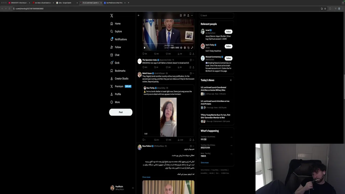Follow the Mossad Commentary account
Screen dimensions: 345x194
tap(229, 58)
